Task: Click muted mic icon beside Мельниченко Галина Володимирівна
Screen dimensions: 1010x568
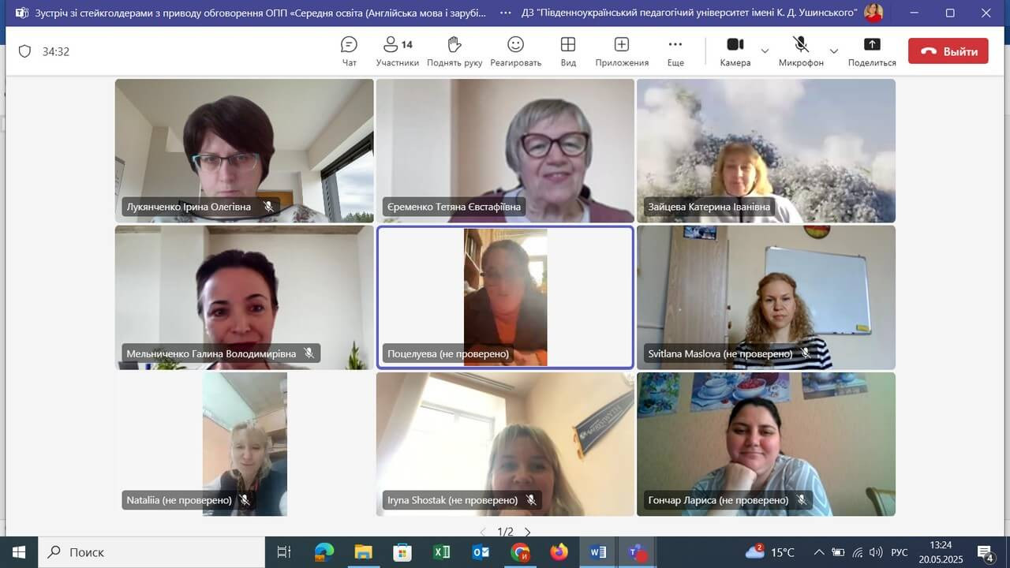Action: coord(309,353)
